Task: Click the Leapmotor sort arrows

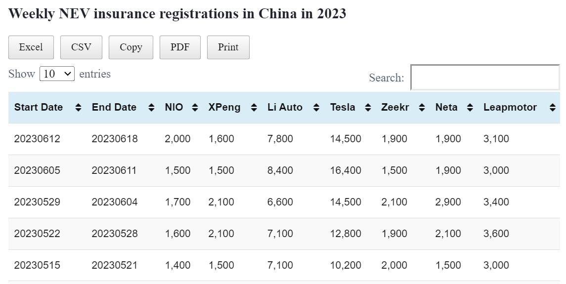Action: pos(552,108)
